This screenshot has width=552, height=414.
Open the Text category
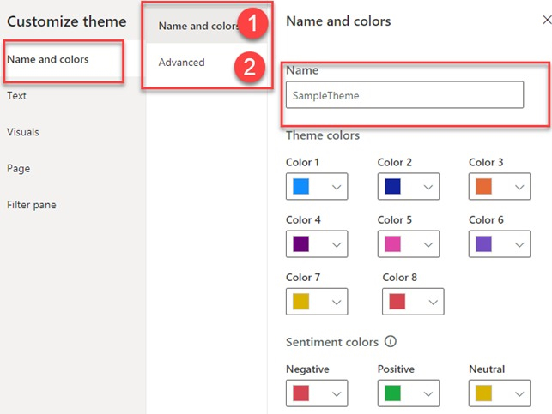click(x=16, y=96)
